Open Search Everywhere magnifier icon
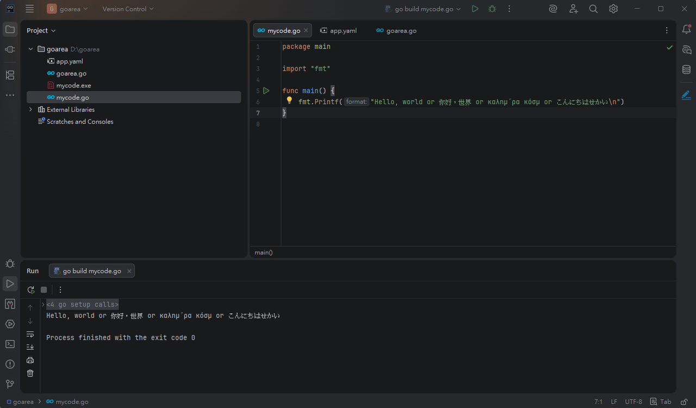 593,9
